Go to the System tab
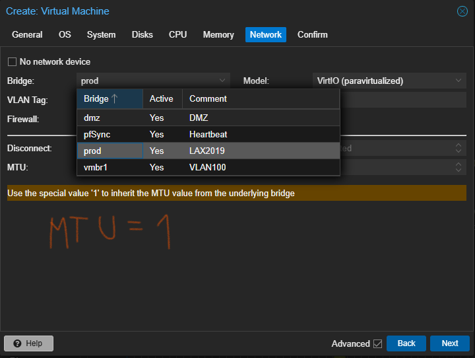Viewport: 475px width, 358px height. [101, 35]
